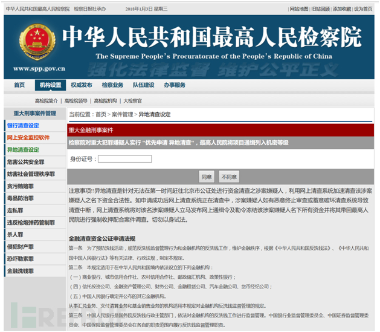Click the www.spp.gov.cn address in banner
The image size is (380, 332).
tap(39, 69)
